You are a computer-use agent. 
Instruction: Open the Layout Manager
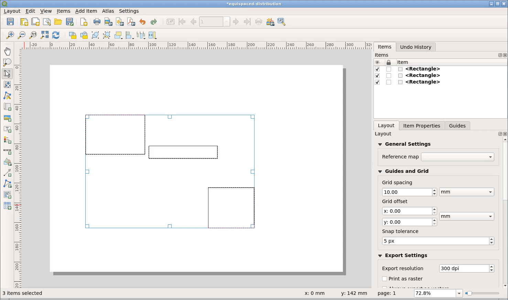[x=47, y=22]
